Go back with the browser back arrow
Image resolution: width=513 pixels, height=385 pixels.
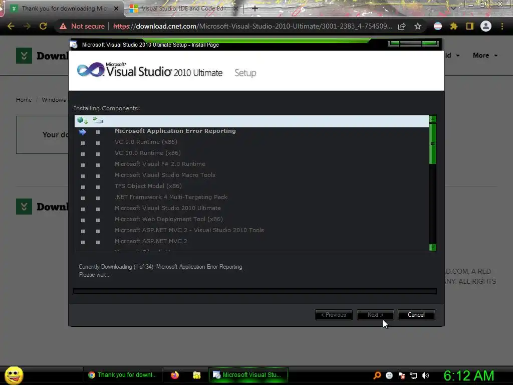point(11,26)
